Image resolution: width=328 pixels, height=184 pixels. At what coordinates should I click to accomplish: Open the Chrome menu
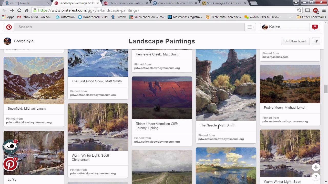pos(324,10)
